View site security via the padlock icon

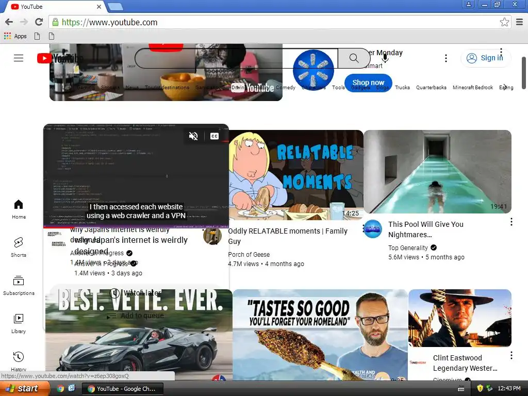tap(55, 22)
